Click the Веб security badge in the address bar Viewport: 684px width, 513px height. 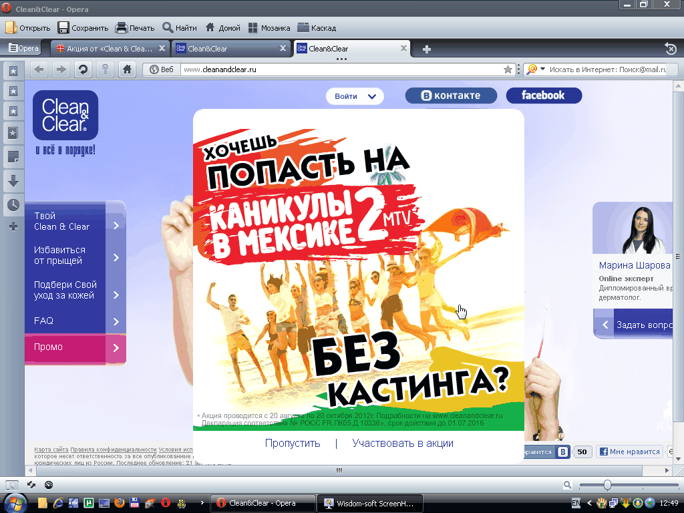click(162, 69)
